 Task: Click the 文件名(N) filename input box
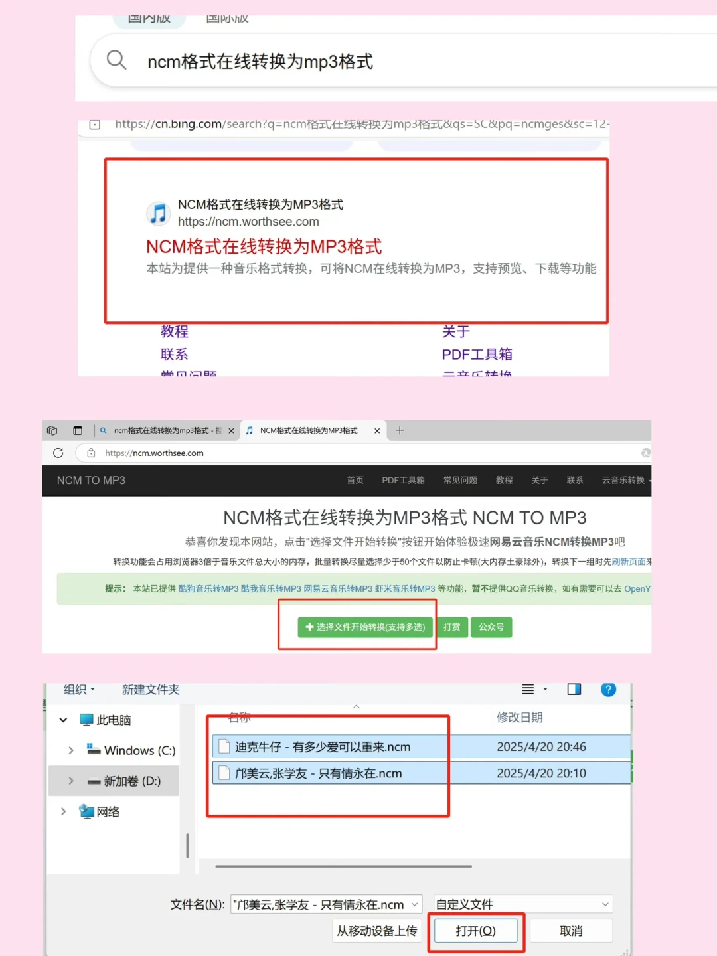click(326, 904)
